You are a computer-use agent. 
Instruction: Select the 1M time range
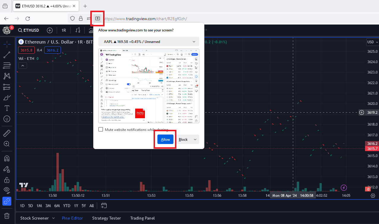click(x=39, y=206)
